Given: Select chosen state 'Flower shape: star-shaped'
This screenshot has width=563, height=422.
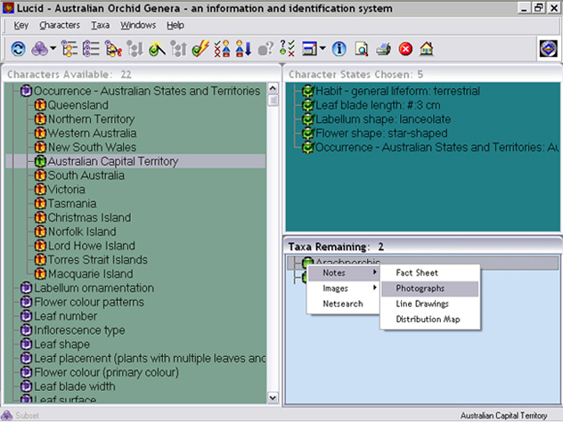Looking at the screenshot, I should pos(374,134).
